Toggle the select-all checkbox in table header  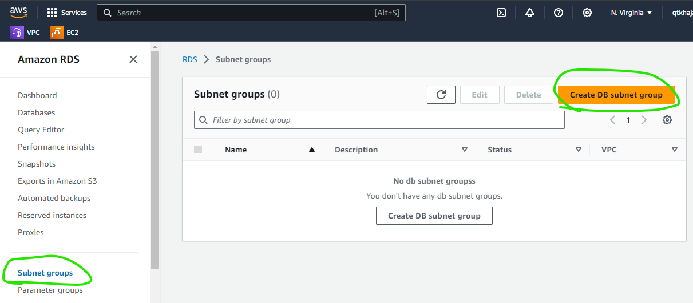[x=198, y=150]
